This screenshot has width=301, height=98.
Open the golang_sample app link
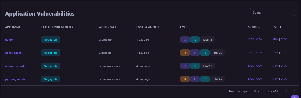(x=15, y=66)
